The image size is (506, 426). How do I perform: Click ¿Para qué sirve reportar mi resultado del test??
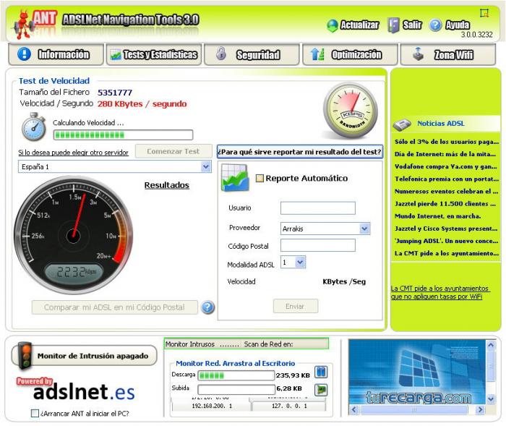[300, 152]
